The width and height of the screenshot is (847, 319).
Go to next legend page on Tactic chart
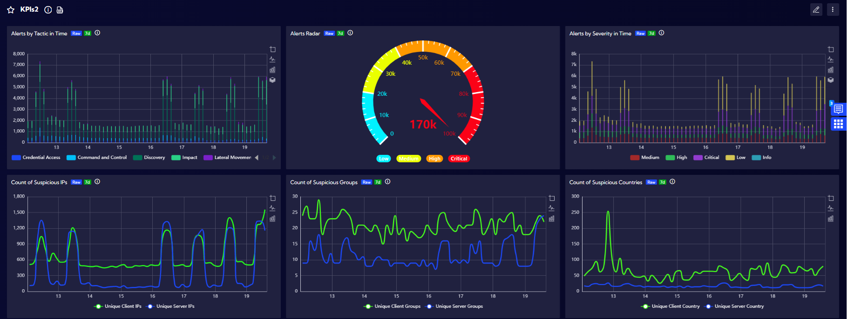(x=274, y=158)
